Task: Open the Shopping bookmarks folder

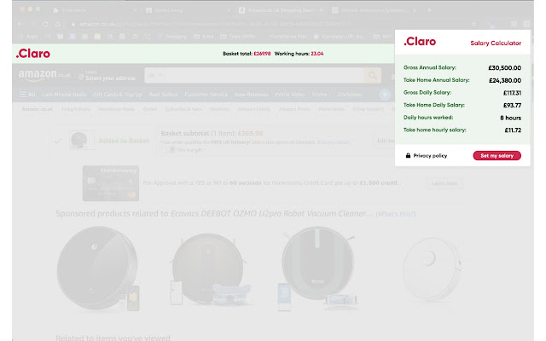Action: (x=172, y=37)
